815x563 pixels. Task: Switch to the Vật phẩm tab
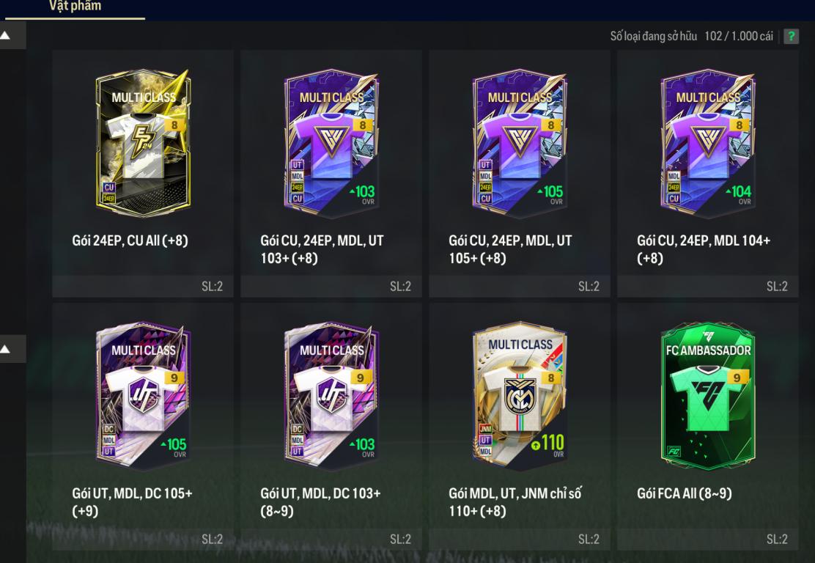point(75,7)
